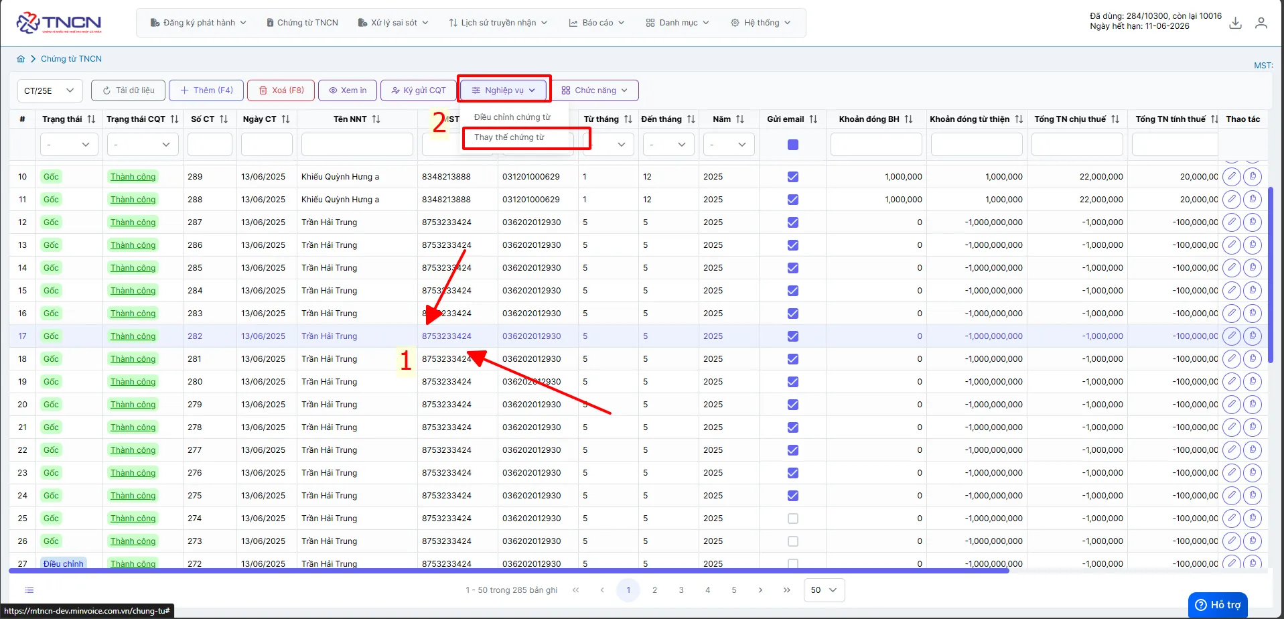1284x619 pixels.
Task: Sort by Tổng TN chịu thuế column
Action: (1115, 119)
